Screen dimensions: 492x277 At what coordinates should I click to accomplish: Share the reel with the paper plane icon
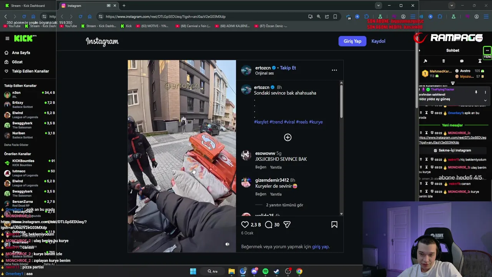point(287,224)
